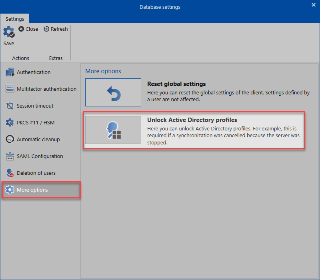
Task: Click the Database settings window title
Action: pos(160,7)
